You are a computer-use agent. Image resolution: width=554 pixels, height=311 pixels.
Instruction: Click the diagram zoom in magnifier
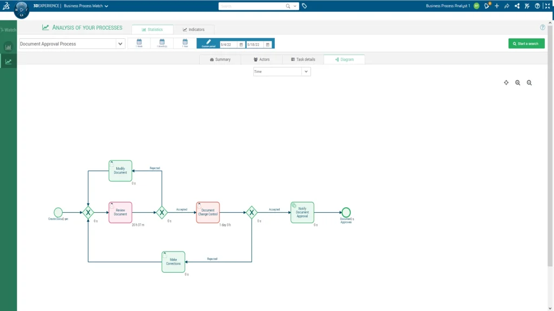pyautogui.click(x=518, y=83)
